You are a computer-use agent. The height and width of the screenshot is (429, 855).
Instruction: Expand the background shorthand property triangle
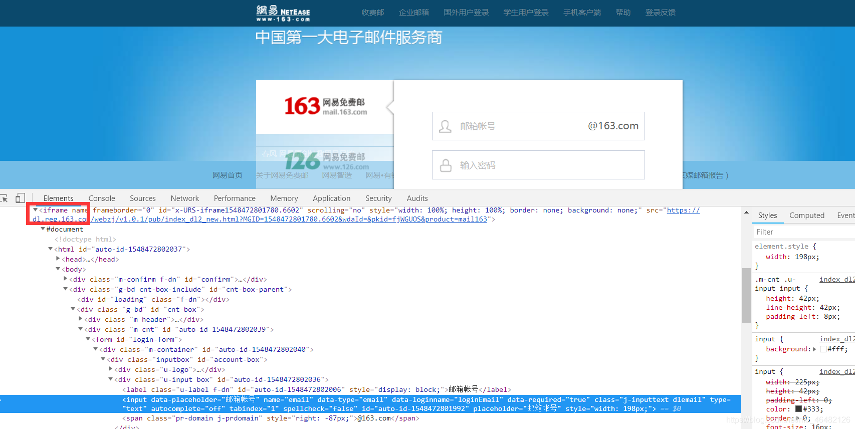(814, 349)
